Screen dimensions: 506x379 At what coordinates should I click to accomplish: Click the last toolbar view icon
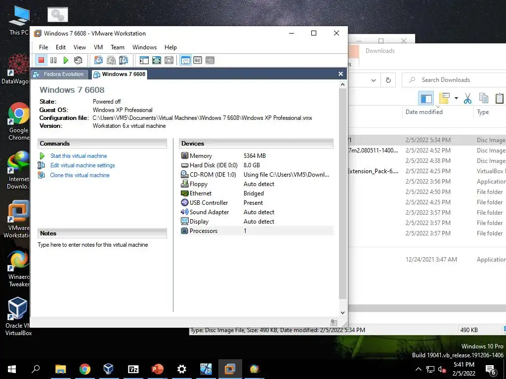click(210, 60)
